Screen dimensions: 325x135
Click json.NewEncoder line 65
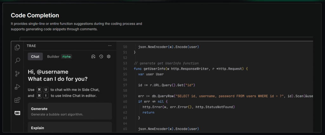point(169,129)
